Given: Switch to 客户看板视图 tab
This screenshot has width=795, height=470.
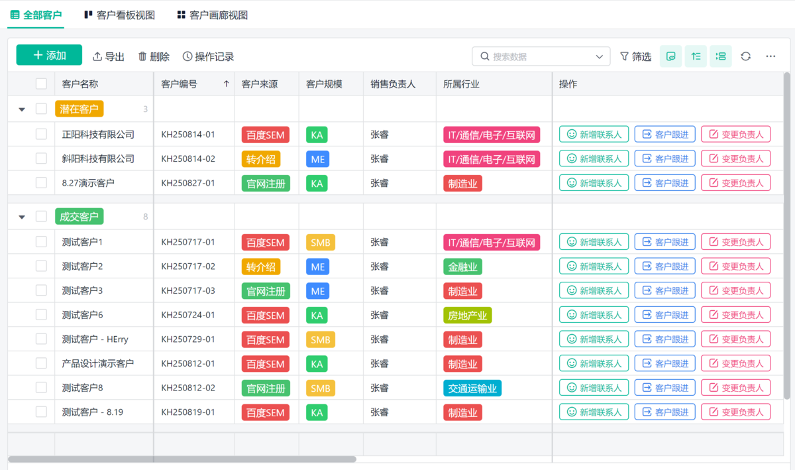Looking at the screenshot, I should pyautogui.click(x=119, y=15).
